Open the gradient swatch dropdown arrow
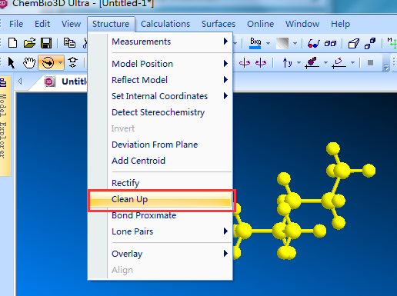 [x=295, y=43]
